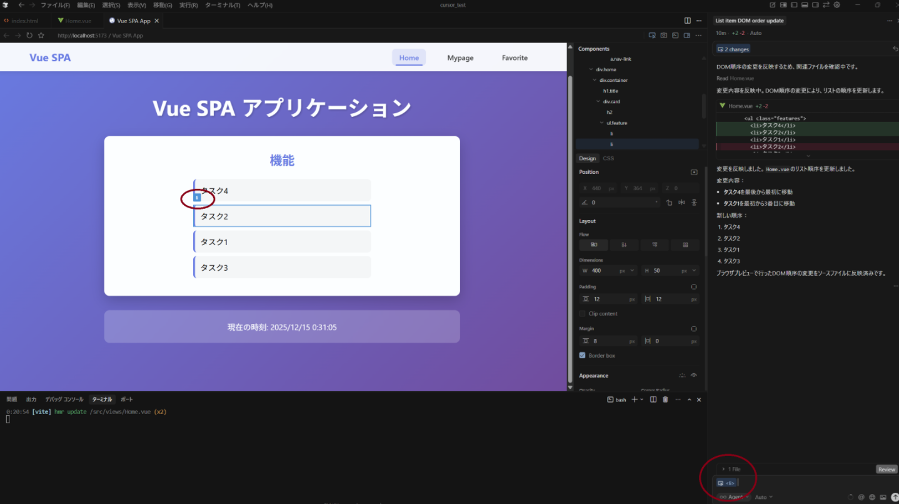Toggle individual margin sides control
This screenshot has height=504, width=899.
[694, 329]
